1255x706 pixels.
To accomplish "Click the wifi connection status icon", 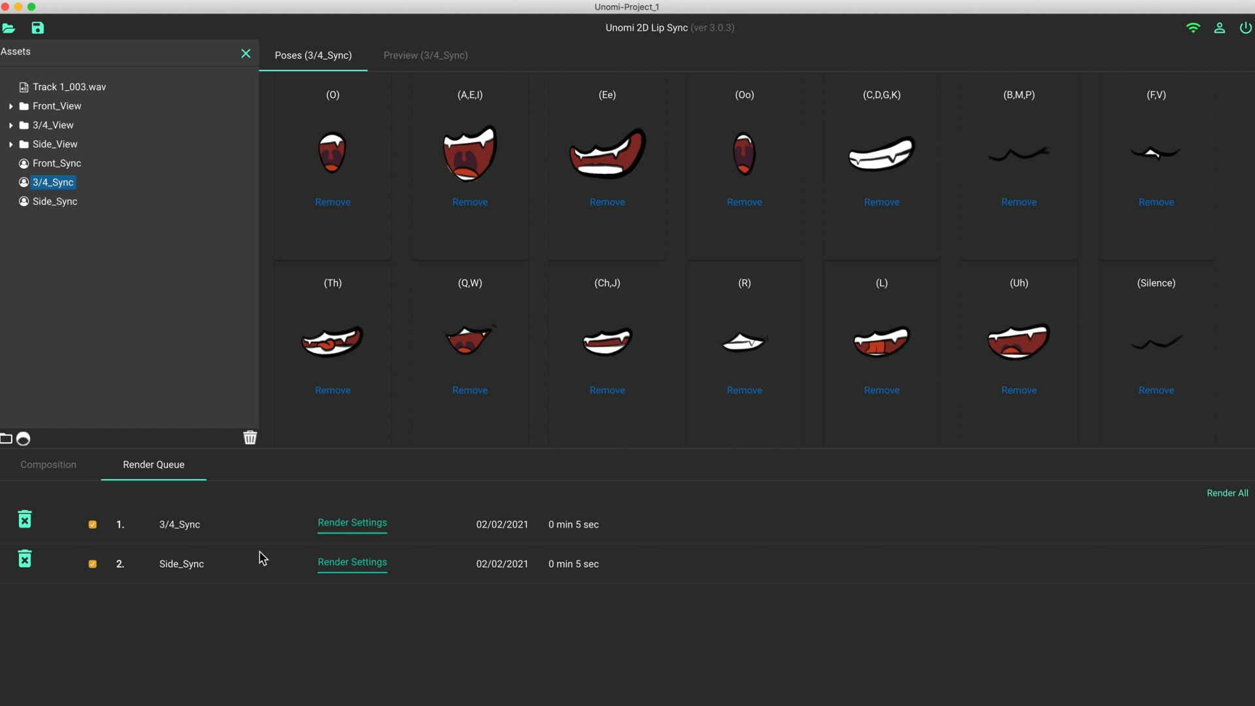I will 1193,28.
